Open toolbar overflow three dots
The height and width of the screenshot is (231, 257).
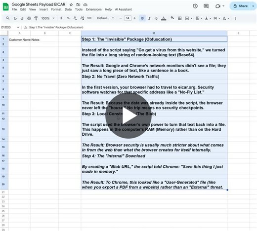[x=235, y=18]
